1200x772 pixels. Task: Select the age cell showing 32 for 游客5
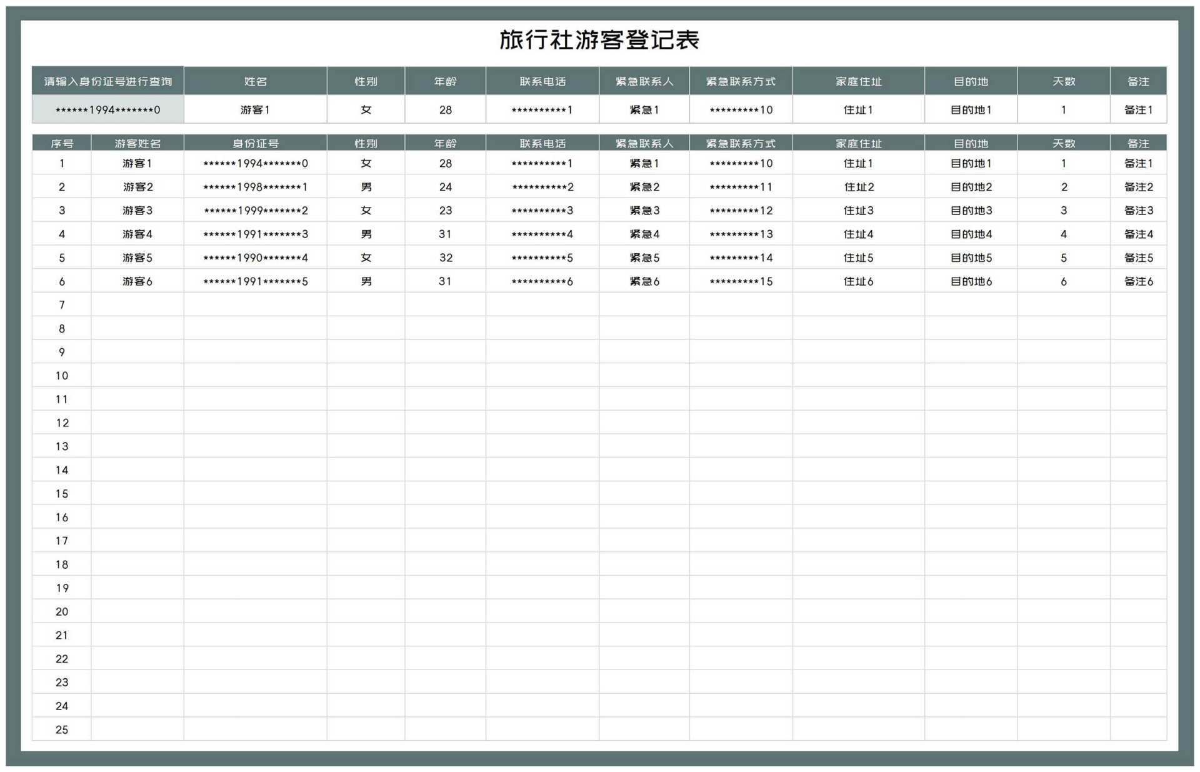[445, 257]
